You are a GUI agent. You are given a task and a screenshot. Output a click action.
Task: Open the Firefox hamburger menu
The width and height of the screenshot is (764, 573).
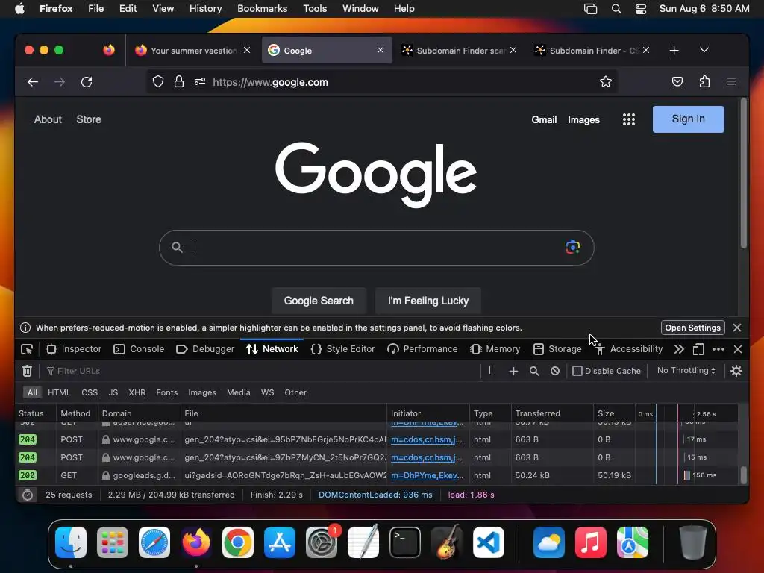click(x=731, y=82)
